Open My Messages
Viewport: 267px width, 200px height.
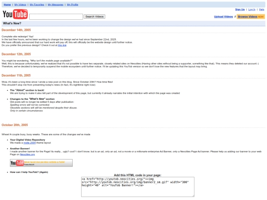click(55, 4)
